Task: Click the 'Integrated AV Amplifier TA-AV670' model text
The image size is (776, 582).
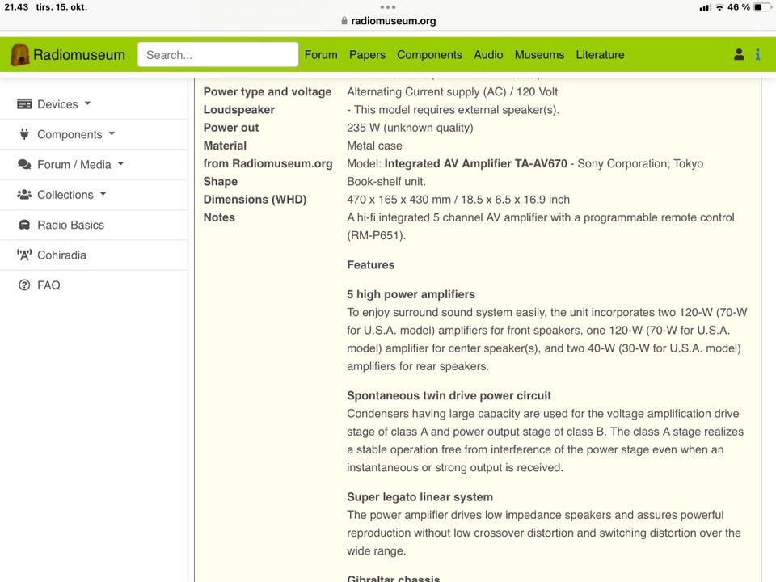Action: 475,163
